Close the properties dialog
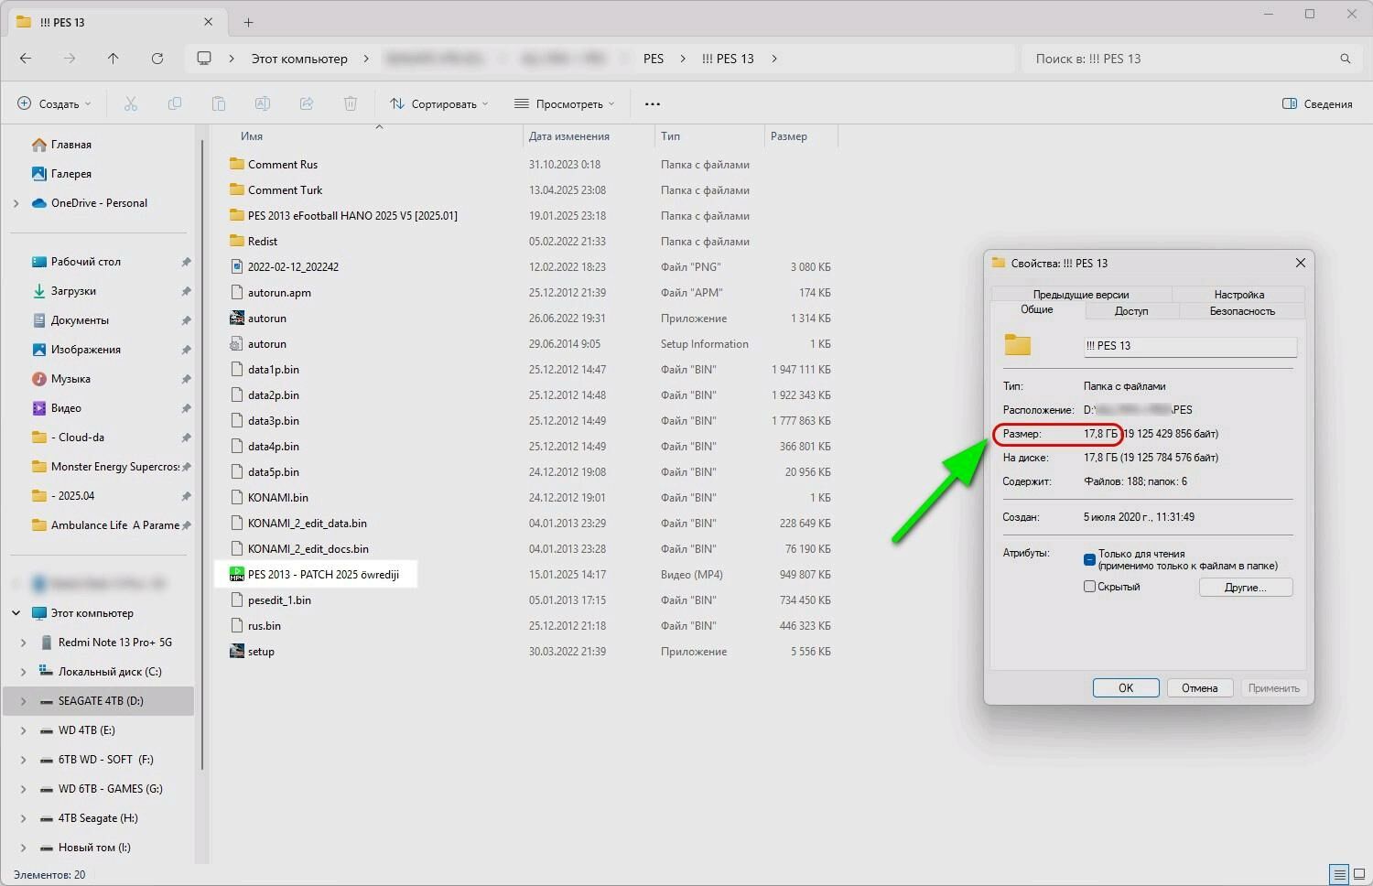 pos(1301,263)
